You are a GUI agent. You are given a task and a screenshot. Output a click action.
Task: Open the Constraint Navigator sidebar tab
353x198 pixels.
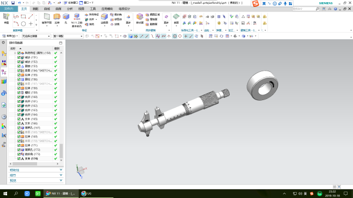(4, 63)
